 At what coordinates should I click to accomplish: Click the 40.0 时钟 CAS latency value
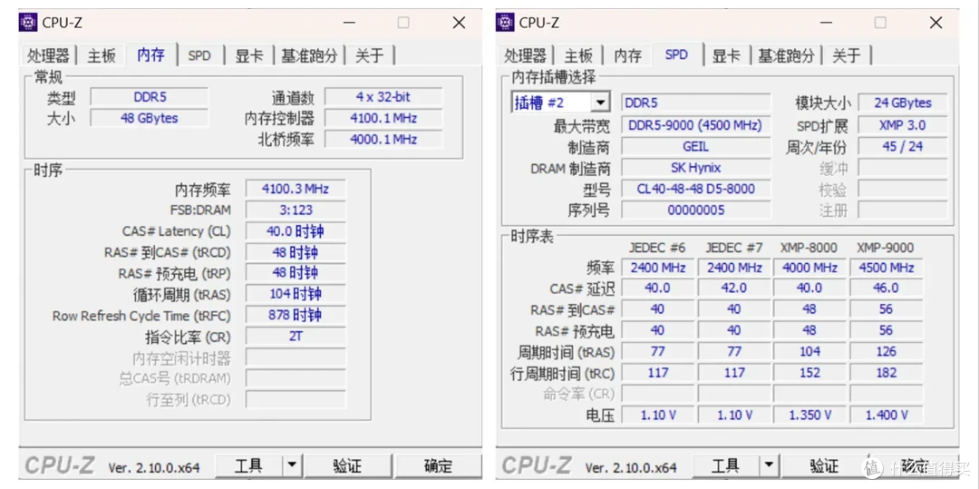click(x=296, y=231)
